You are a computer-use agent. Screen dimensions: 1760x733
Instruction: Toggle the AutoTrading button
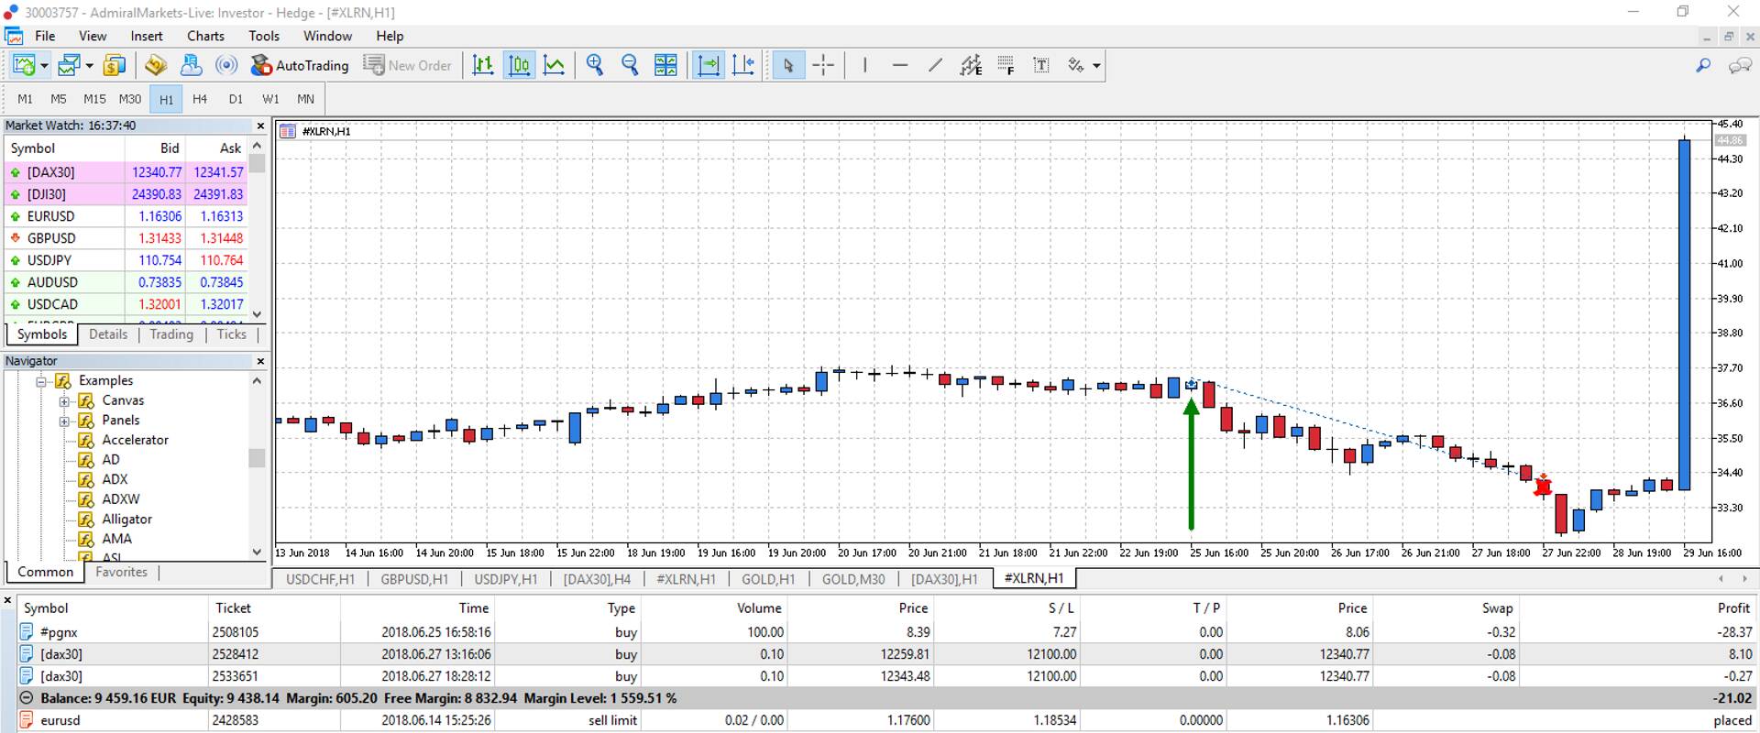point(300,65)
